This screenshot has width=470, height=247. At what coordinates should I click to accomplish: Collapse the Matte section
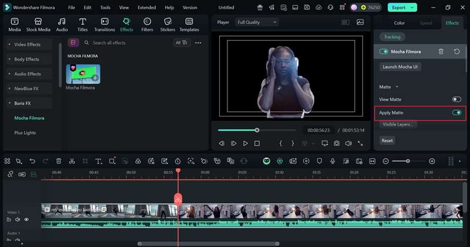397,86
